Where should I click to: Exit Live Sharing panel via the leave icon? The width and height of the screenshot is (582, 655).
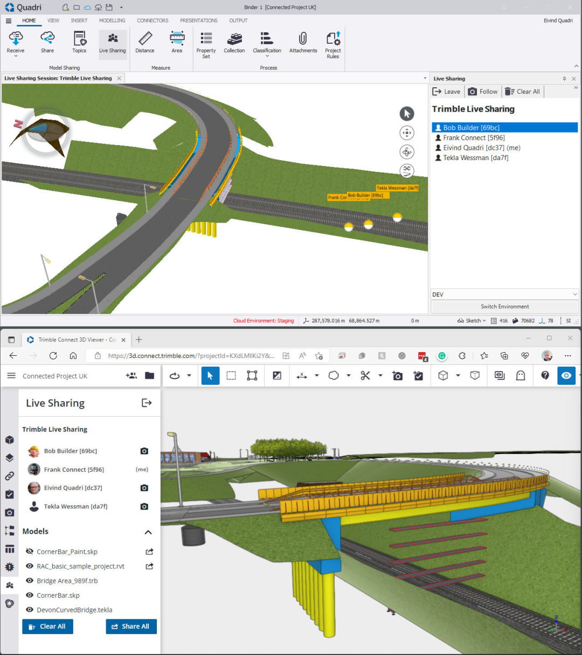tap(147, 403)
